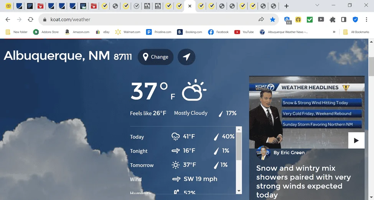Share this page using the share arrow icon
Viewport: 374px width, 200px height.
coord(261,20)
